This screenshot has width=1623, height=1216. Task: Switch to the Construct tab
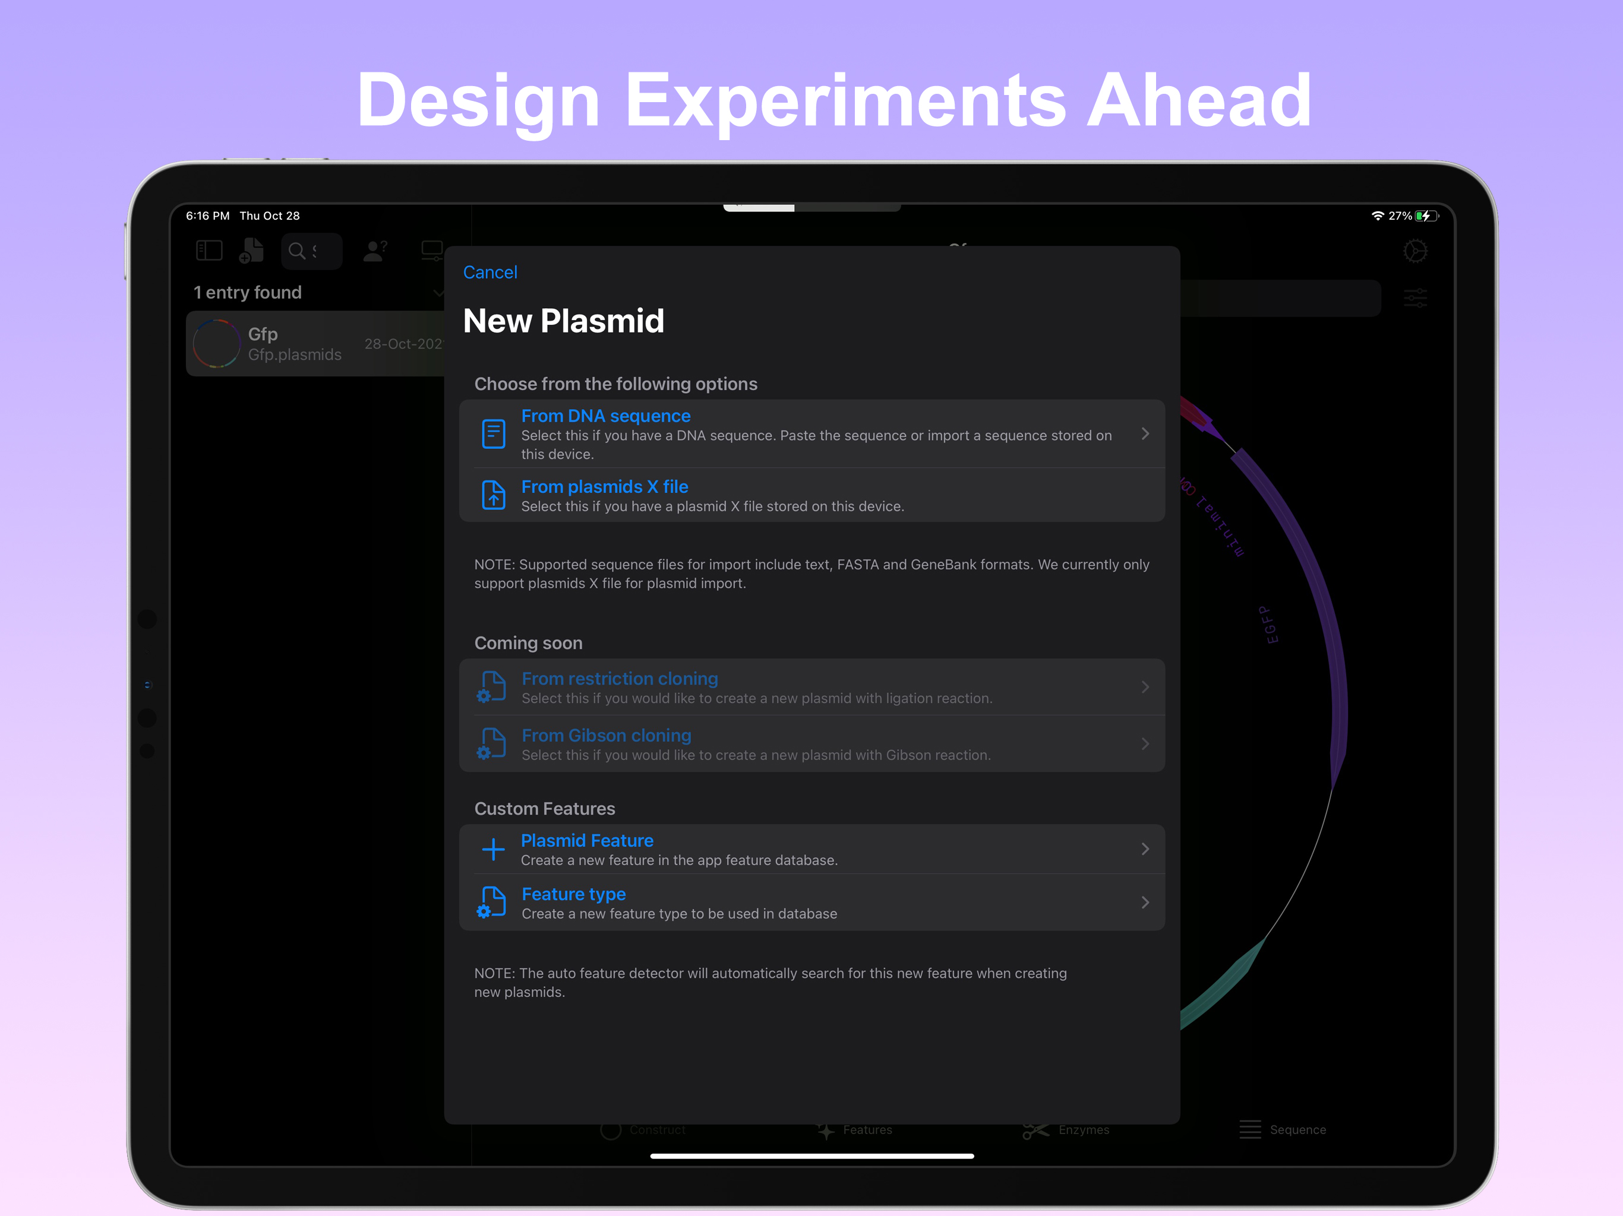642,1129
